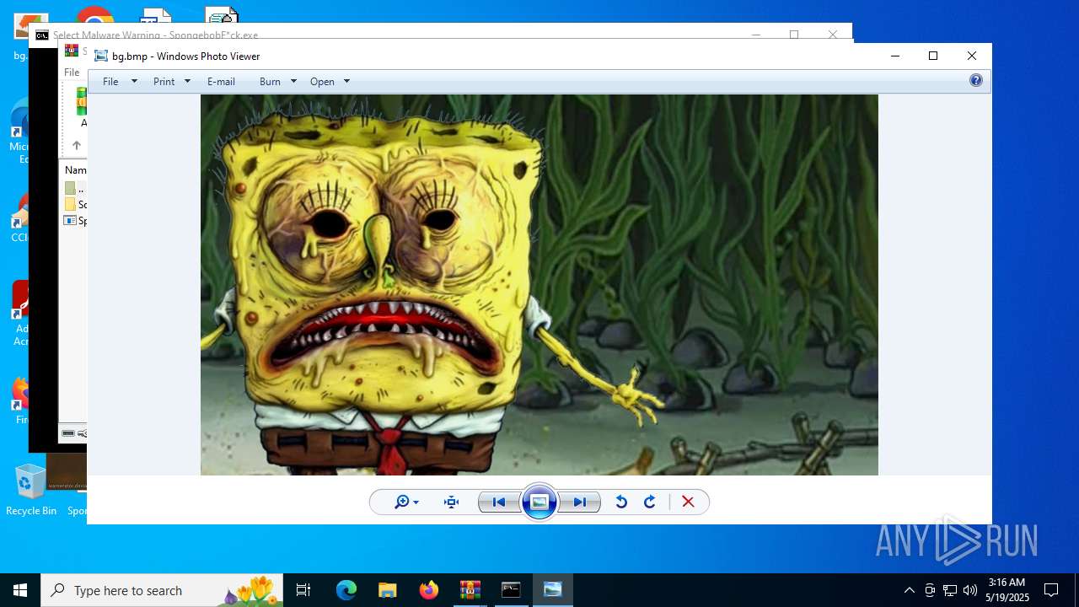Click the E-mail button
Image resolution: width=1079 pixels, height=607 pixels.
pyautogui.click(x=221, y=82)
